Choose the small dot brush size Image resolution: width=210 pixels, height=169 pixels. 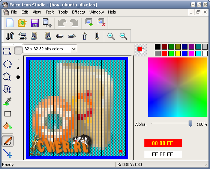18,59
